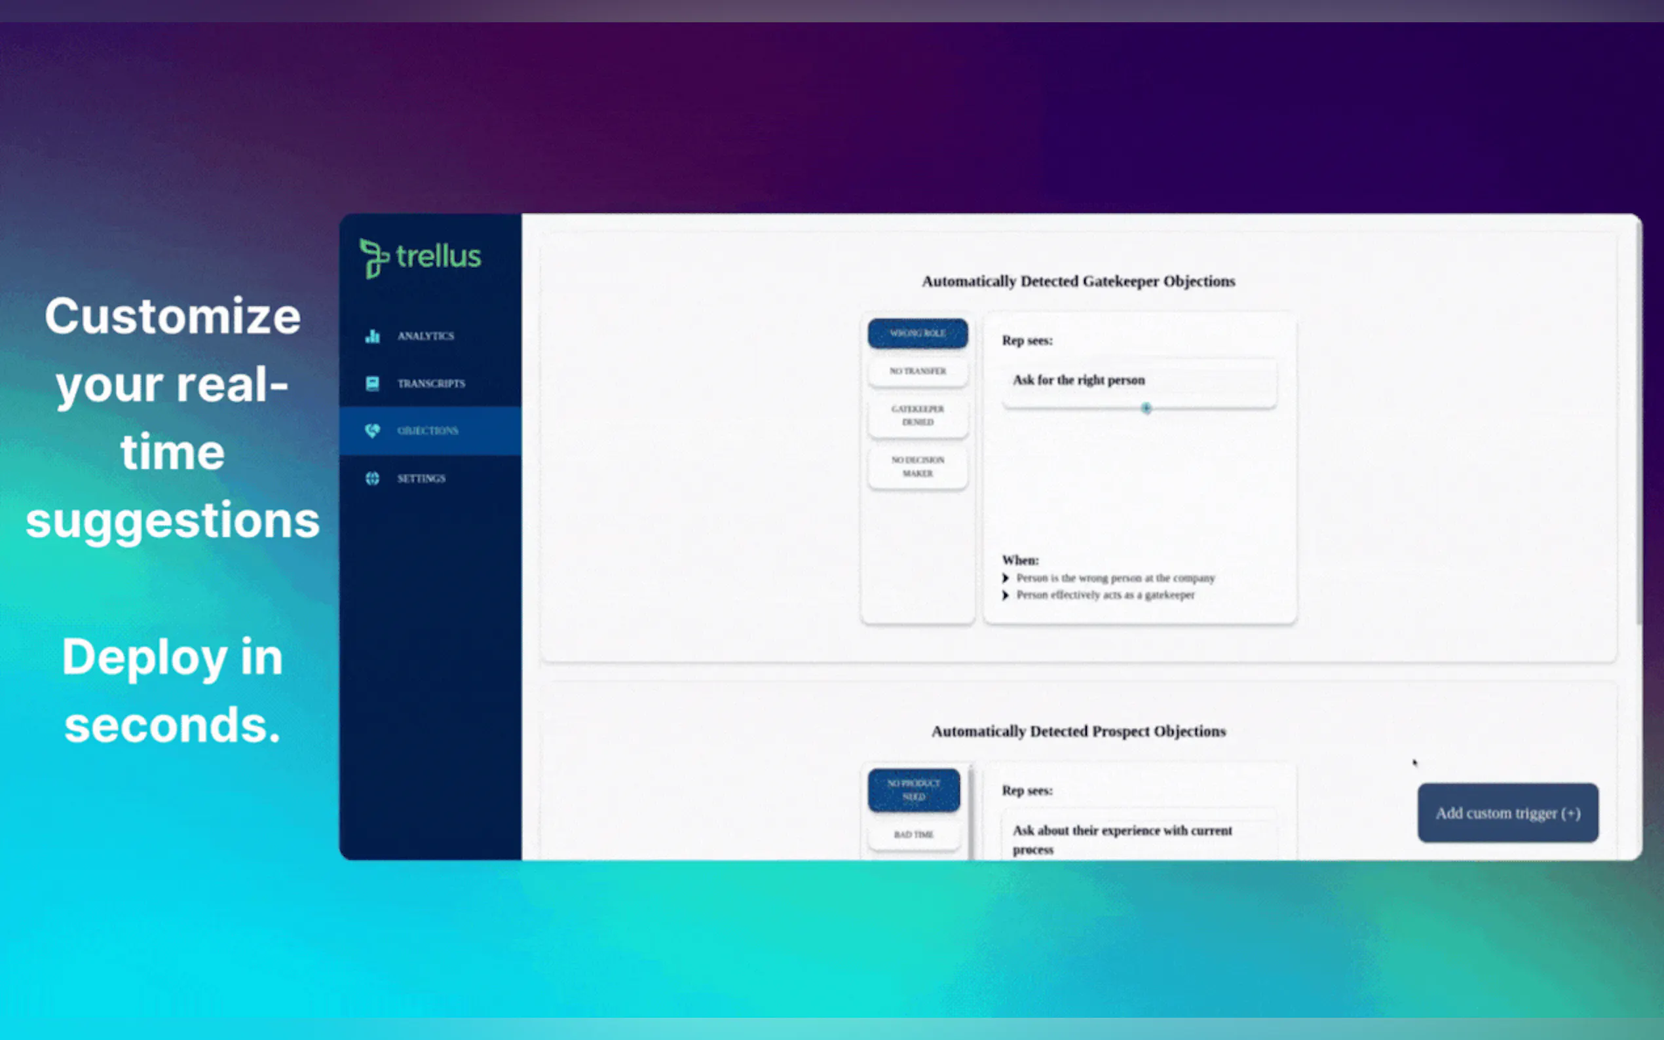Click the Settings sidebar icon
The height and width of the screenshot is (1040, 1664).
pyautogui.click(x=372, y=478)
